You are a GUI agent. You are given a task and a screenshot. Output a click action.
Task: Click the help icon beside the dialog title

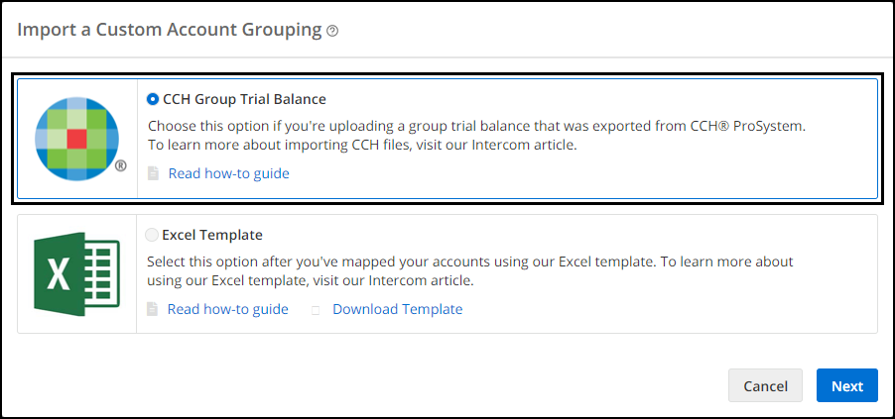click(332, 32)
